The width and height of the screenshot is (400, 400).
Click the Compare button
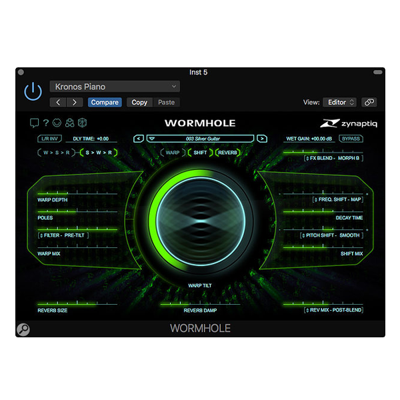click(x=105, y=102)
